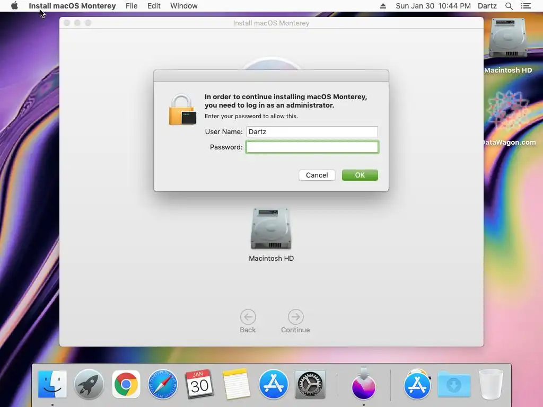Image resolution: width=543 pixels, height=407 pixels.
Task: Click the installer window close button
Action: tap(67, 23)
